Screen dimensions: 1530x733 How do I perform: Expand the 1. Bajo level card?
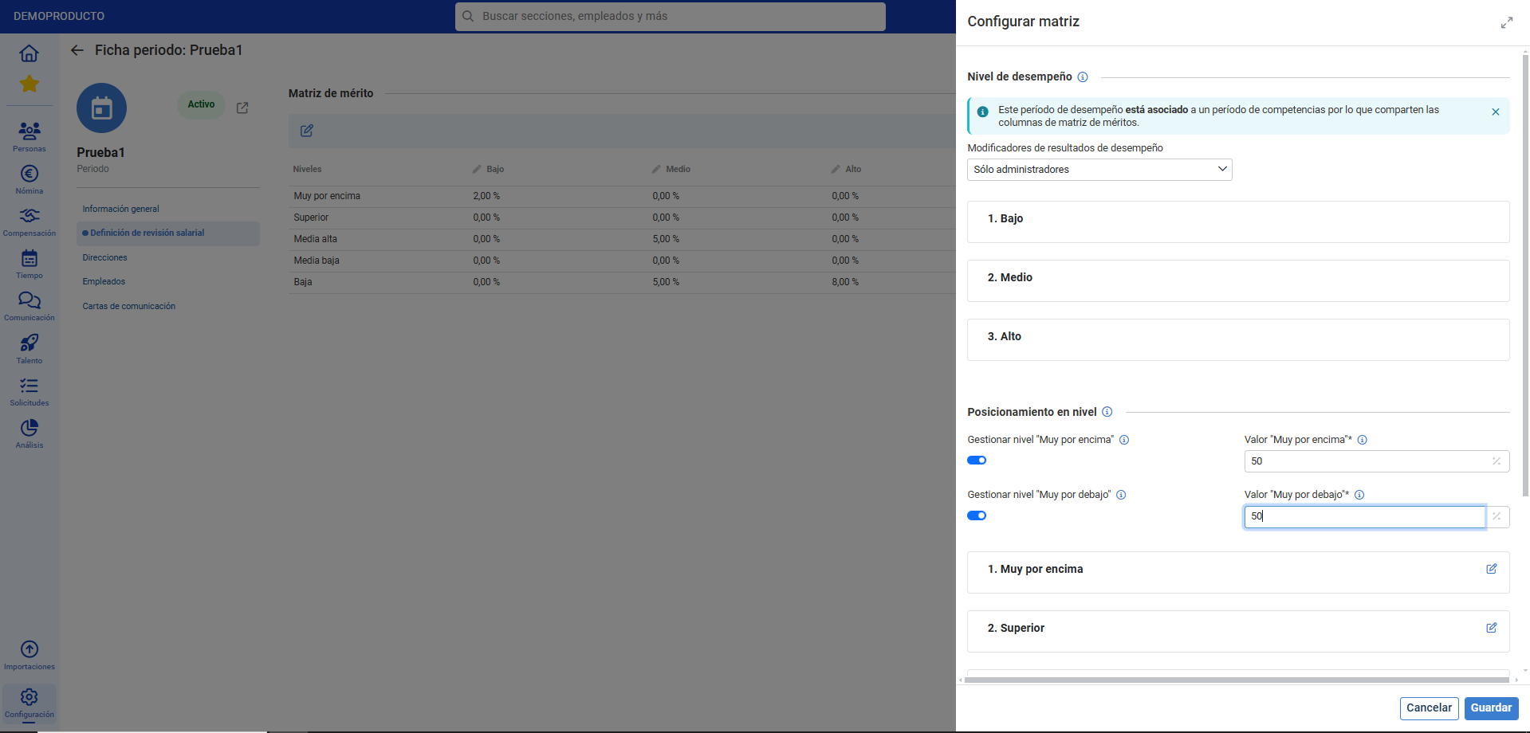(1238, 221)
